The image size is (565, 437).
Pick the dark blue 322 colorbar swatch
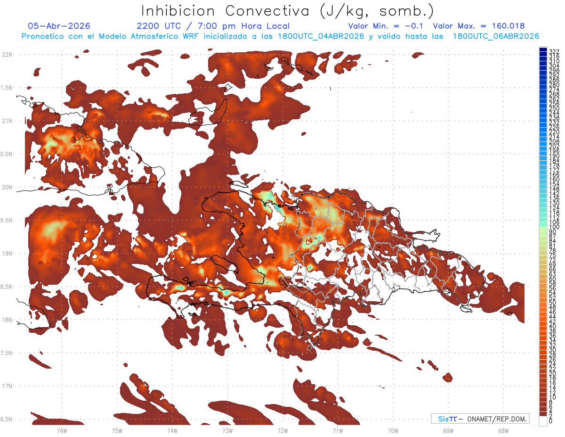[543, 49]
